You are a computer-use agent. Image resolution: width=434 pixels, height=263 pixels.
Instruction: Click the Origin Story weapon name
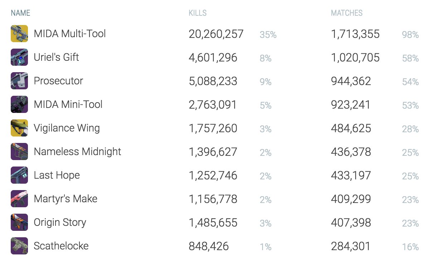[60, 223]
